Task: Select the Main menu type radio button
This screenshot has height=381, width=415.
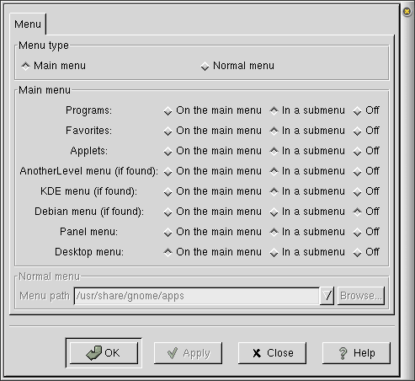Action: pyautogui.click(x=54, y=66)
